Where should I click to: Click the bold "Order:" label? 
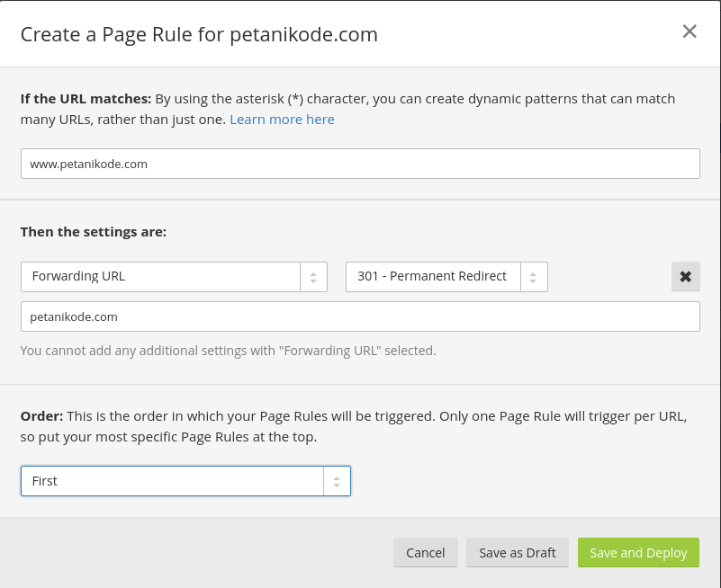pos(42,417)
